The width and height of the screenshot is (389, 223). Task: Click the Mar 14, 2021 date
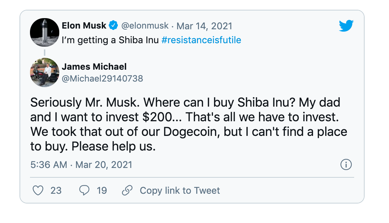pyautogui.click(x=204, y=26)
